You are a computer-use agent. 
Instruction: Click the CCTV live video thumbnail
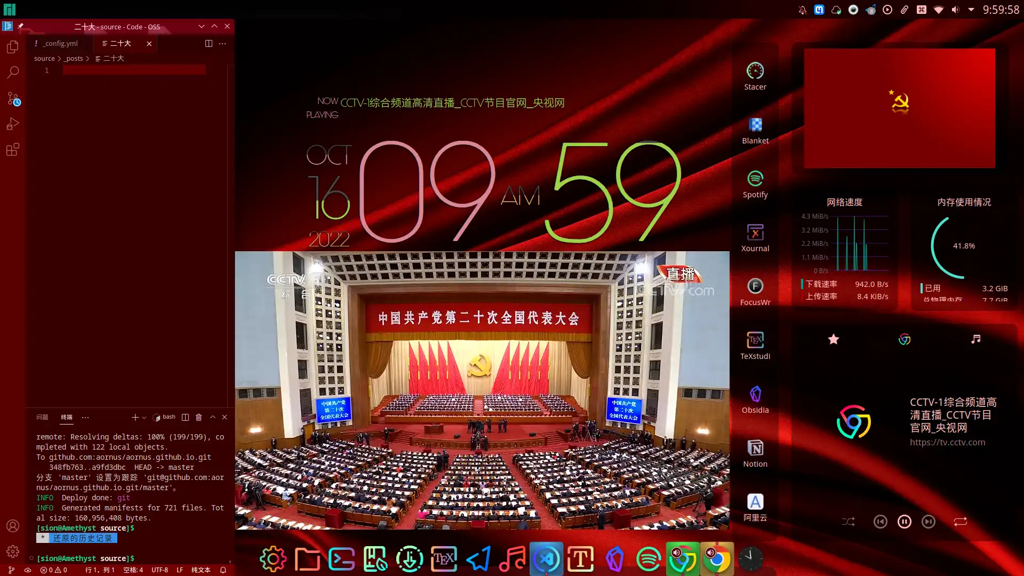[x=482, y=390]
